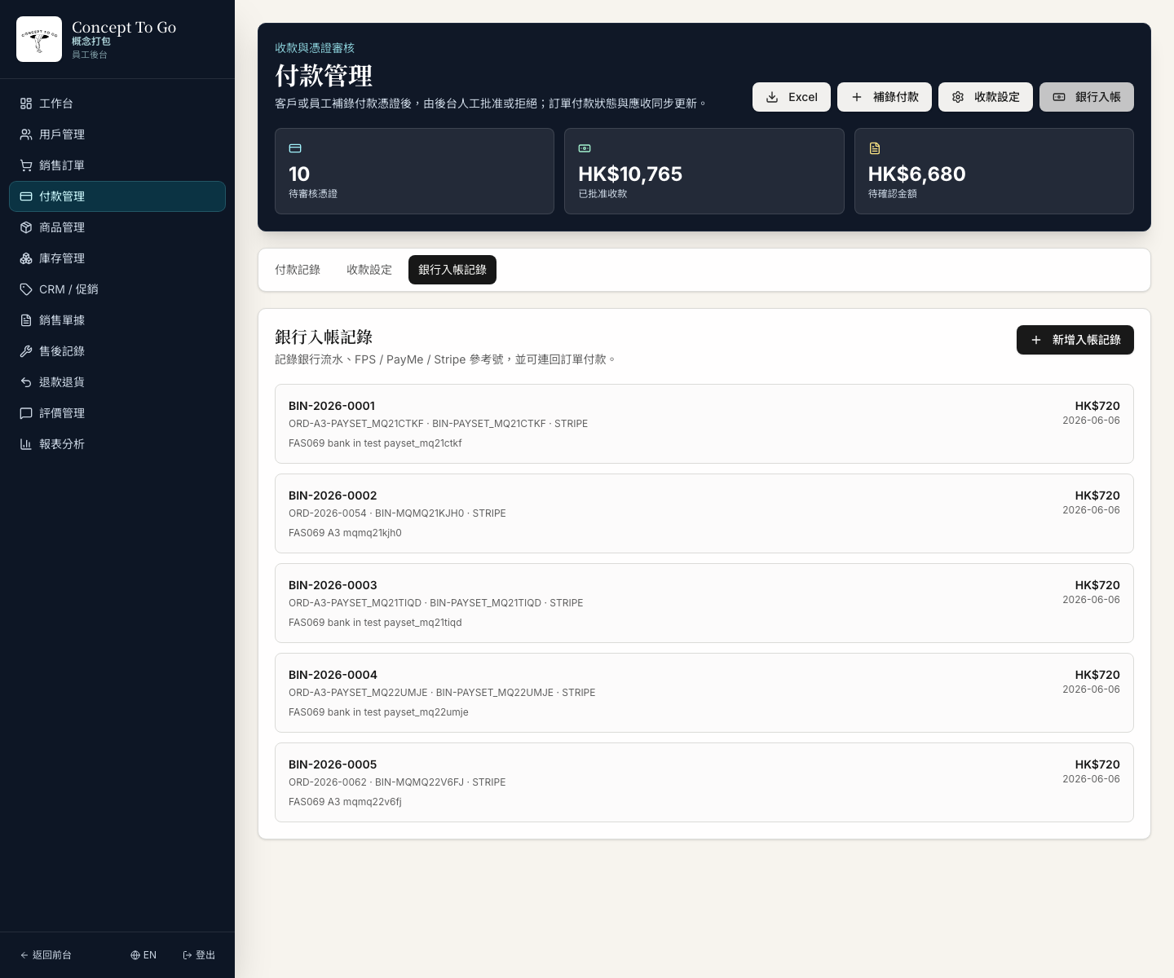1174x978 pixels.
Task: Click the 待確認金額 HK$6,680 card
Action: click(994, 171)
